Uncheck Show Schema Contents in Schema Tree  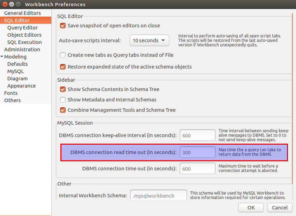(63, 89)
